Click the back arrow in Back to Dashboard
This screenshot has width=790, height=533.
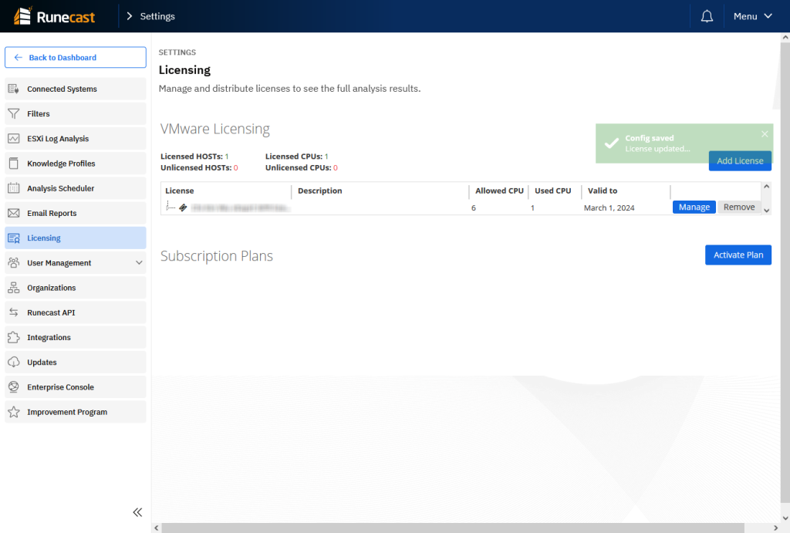click(19, 57)
